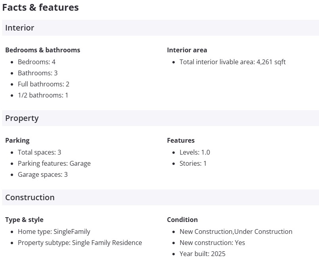Click the "Stories: 1" list item
The image size is (319, 264).
coord(193,163)
